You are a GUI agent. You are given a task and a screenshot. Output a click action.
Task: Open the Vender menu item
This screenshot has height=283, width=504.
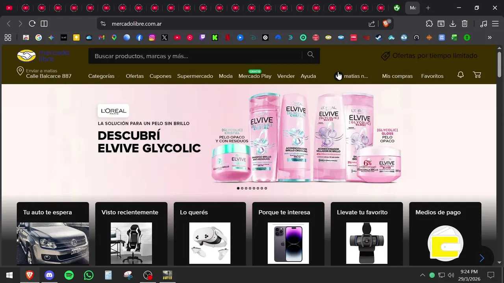coord(286,76)
